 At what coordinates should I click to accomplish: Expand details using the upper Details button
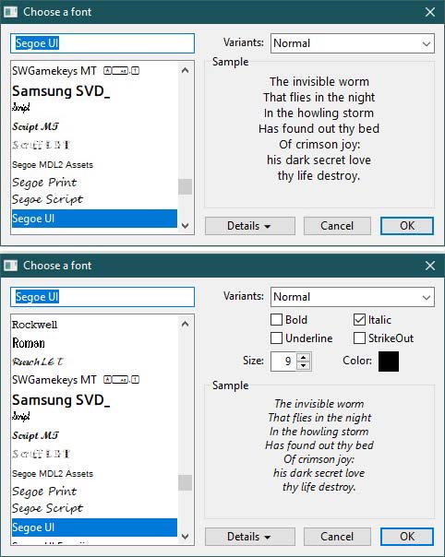coord(250,226)
